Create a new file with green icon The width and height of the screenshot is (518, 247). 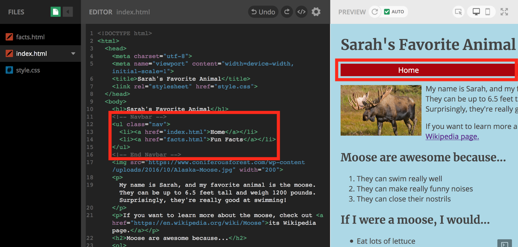coord(55,12)
